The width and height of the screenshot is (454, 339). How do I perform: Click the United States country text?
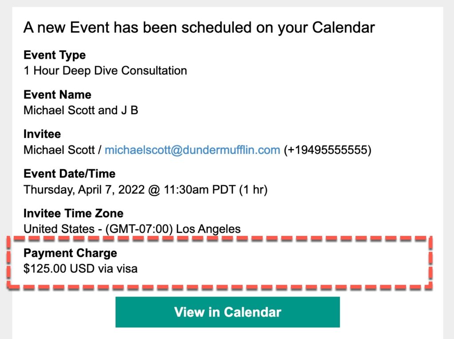click(x=59, y=229)
